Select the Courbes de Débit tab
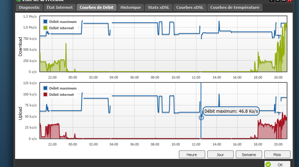The width and height of the screenshot is (299, 167). 97,7
